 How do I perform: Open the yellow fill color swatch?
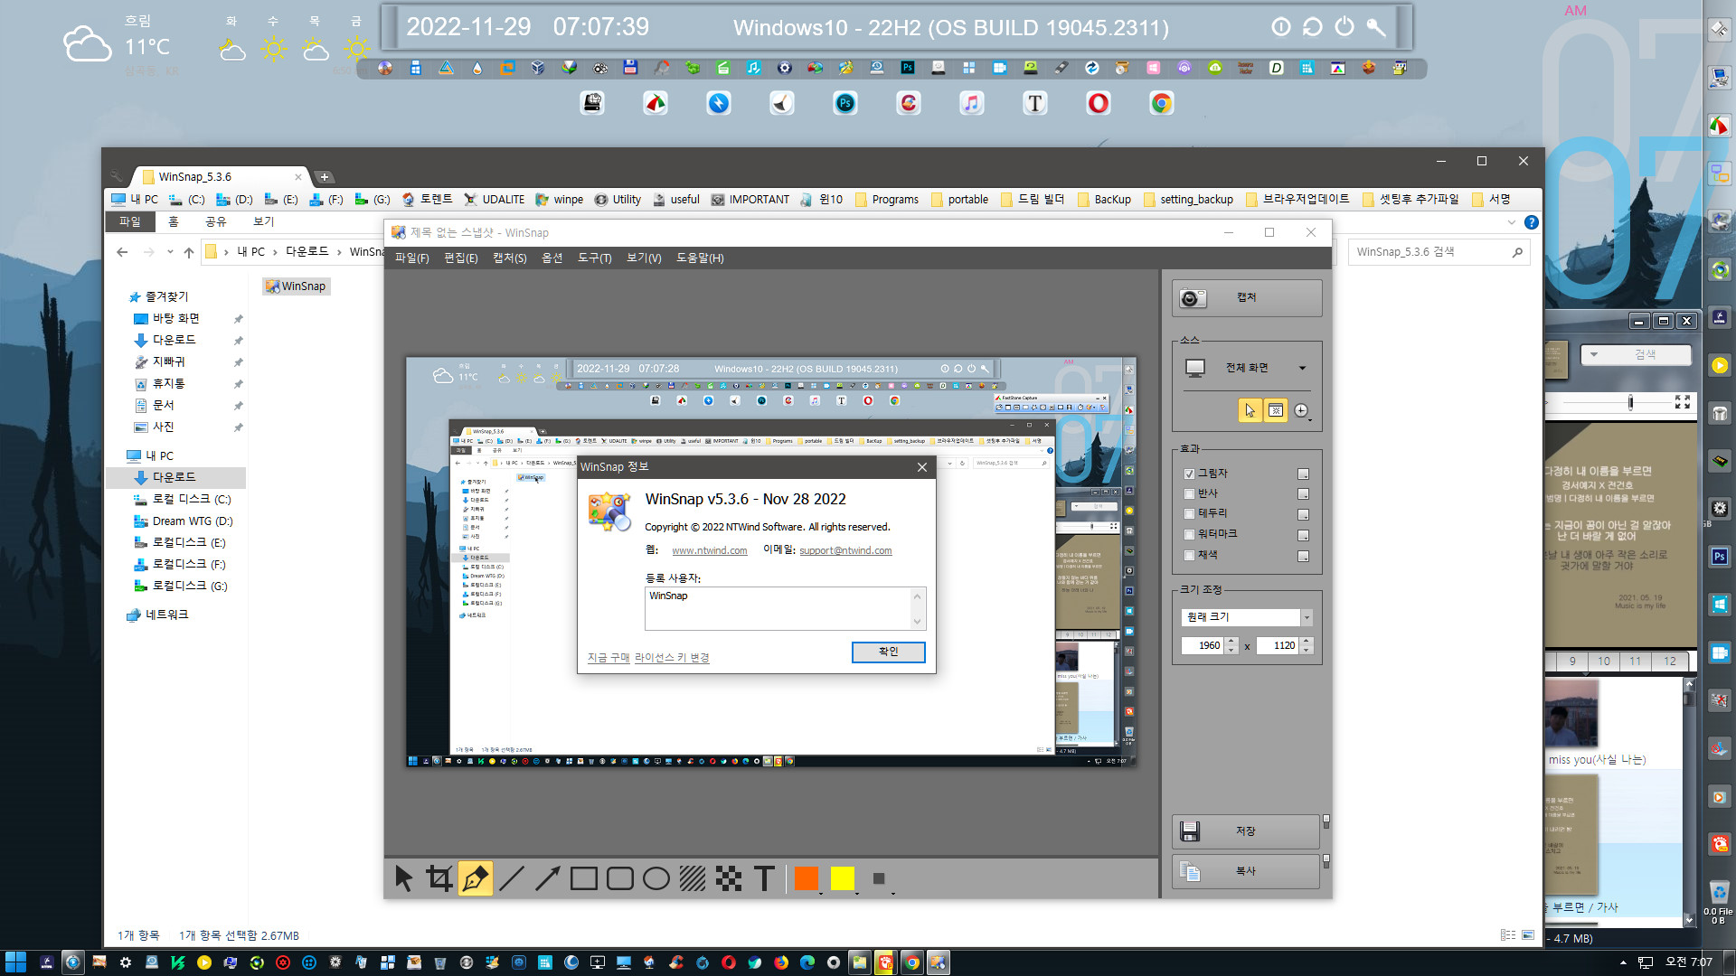(x=843, y=878)
